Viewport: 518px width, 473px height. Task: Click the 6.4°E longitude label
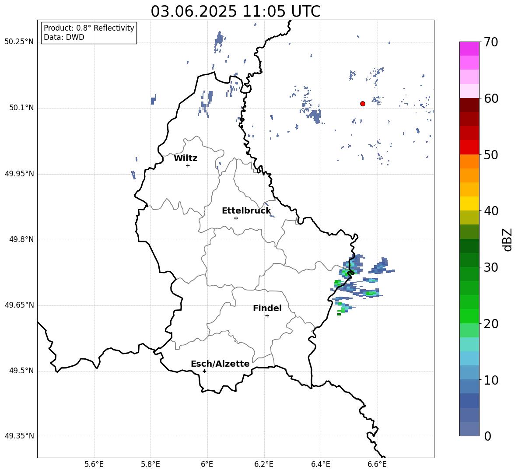[x=321, y=464]
